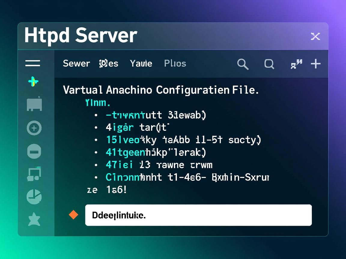Click the second search icon in toolbar
This screenshot has height=259, width=346.
pos(269,64)
